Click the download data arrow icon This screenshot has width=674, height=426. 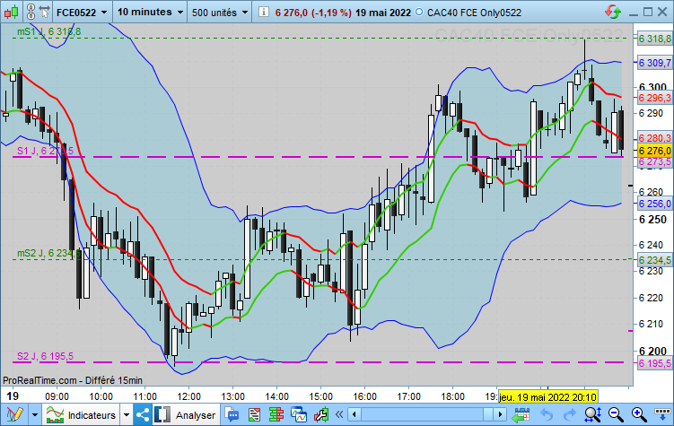pyautogui.click(x=662, y=414)
